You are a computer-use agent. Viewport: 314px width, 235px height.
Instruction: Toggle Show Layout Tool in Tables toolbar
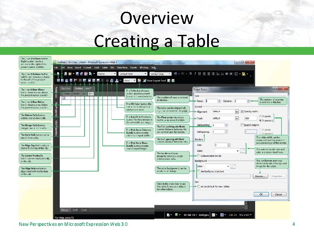click(154, 81)
